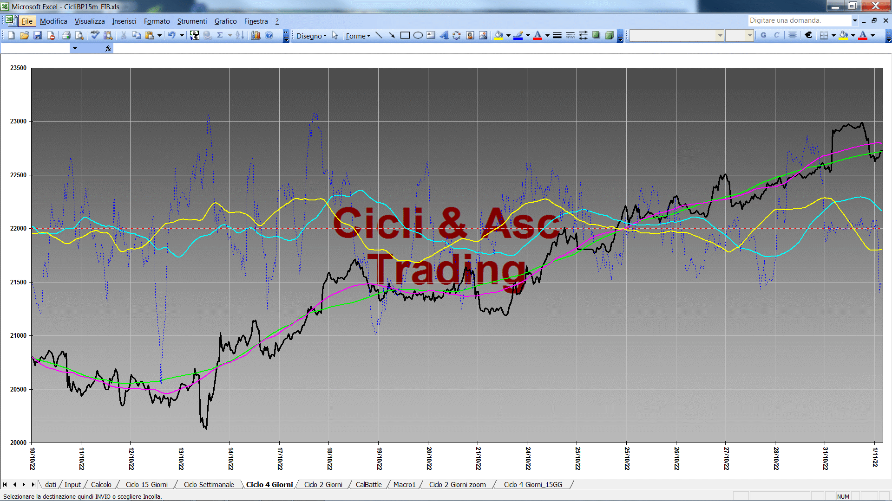The height and width of the screenshot is (501, 892).
Task: Save the workbook with floppy icon
Action: [x=38, y=35]
